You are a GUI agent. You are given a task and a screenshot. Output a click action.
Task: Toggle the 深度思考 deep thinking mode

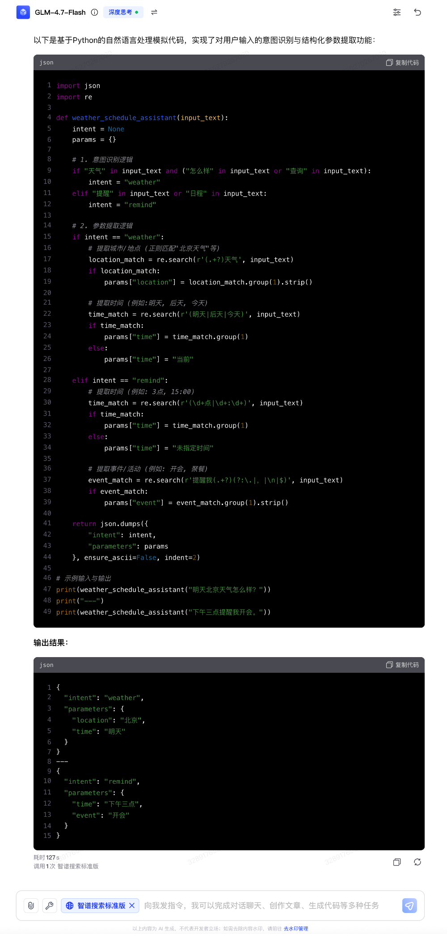(x=123, y=12)
